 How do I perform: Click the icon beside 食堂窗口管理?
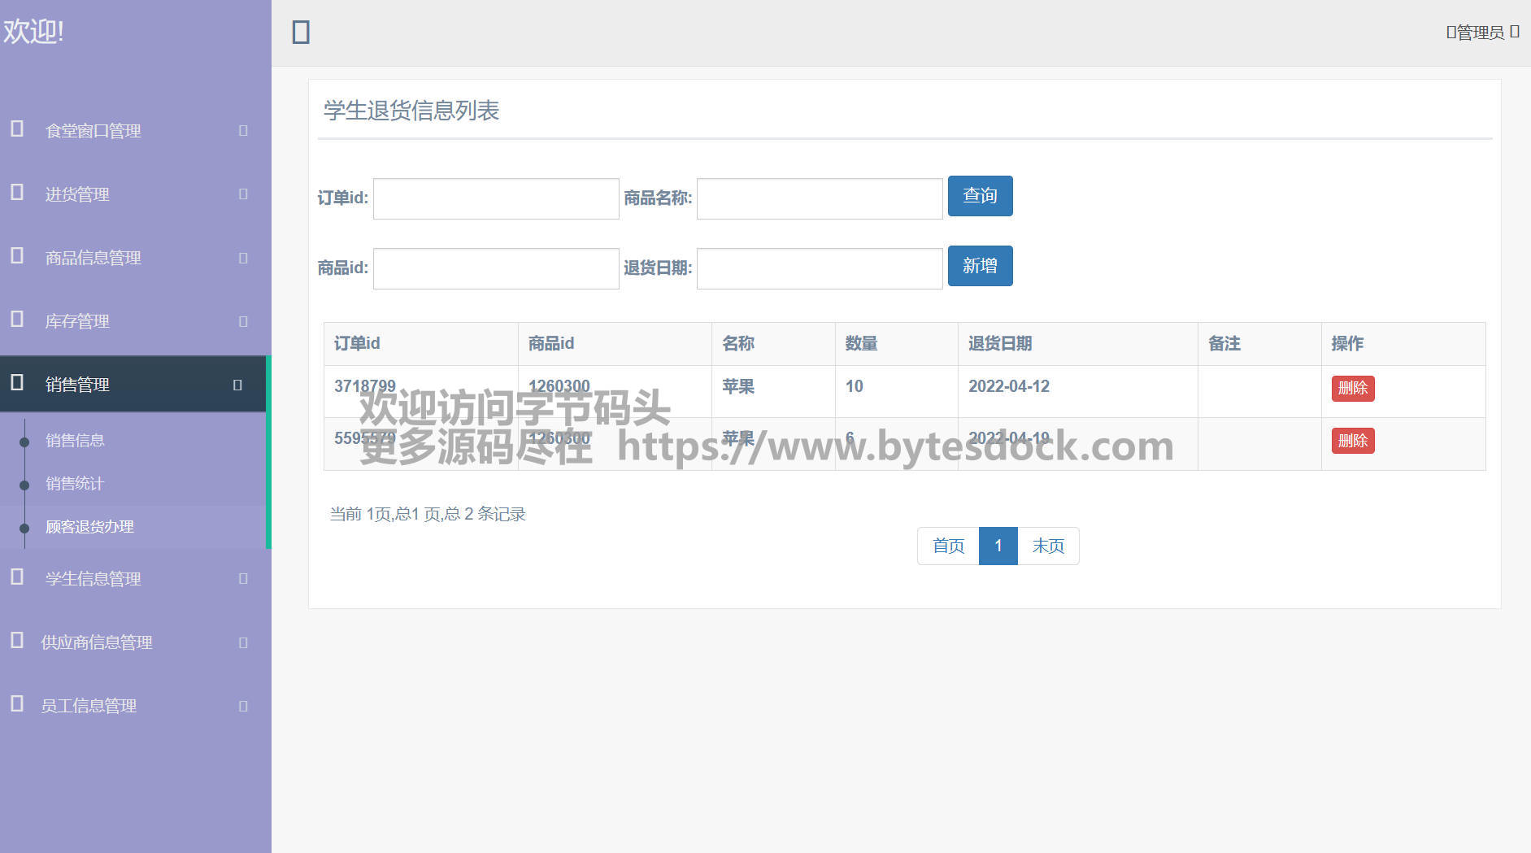coord(17,129)
